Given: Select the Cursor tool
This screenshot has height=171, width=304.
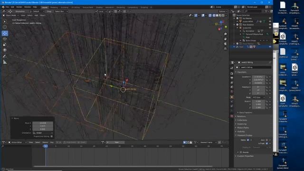Looking at the screenshot, I should 5,27.
